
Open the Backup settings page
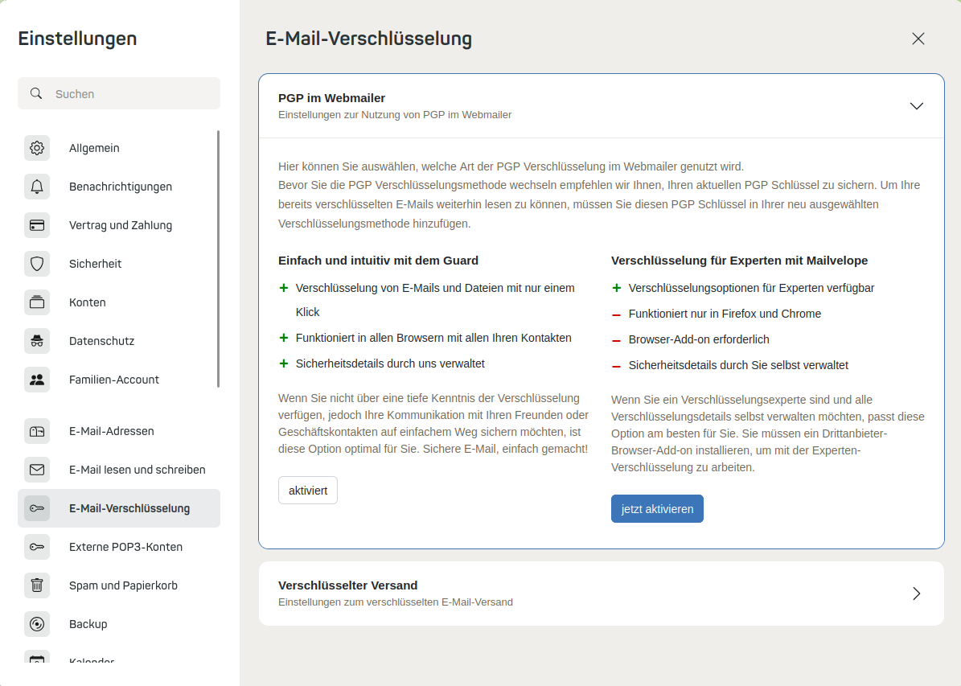(119, 624)
